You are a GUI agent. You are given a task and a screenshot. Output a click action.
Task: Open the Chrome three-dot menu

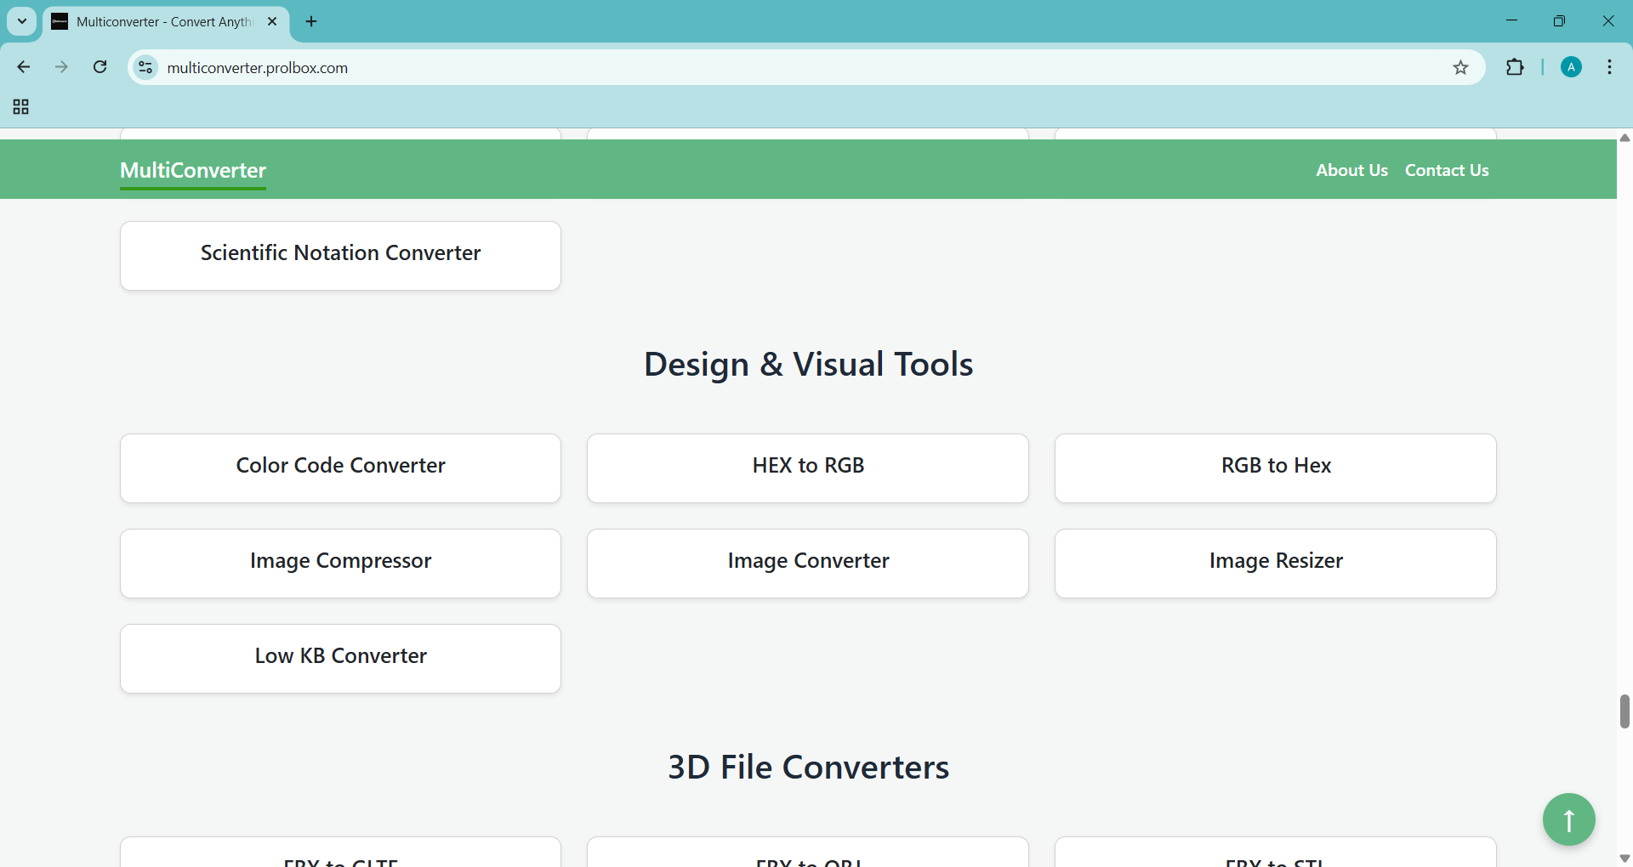(x=1609, y=68)
